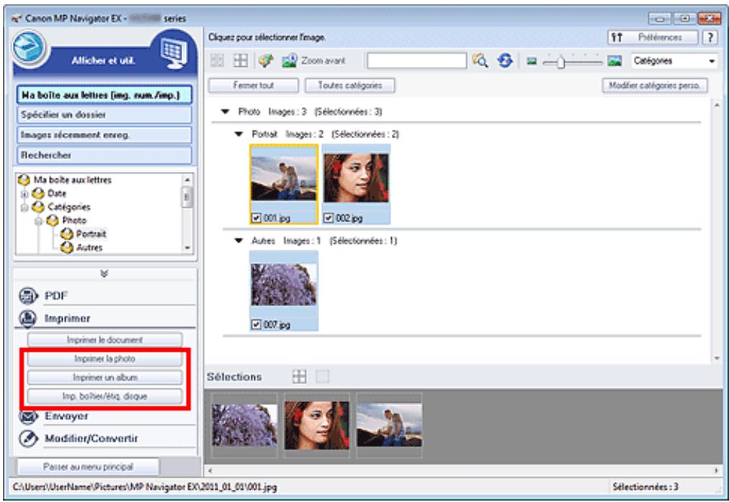Toggle the 001.jpg checkbox
The width and height of the screenshot is (729, 502).
pos(256,217)
